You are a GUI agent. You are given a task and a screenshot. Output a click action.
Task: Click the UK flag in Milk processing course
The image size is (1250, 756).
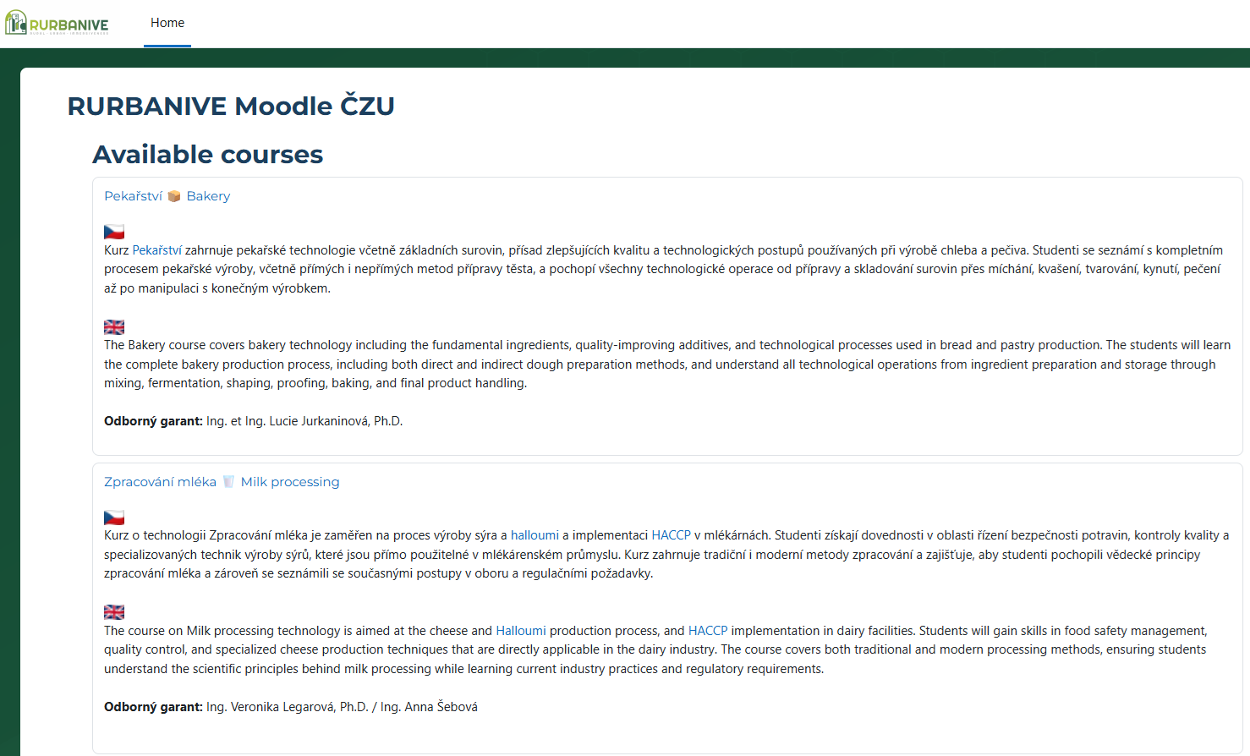pyautogui.click(x=114, y=612)
